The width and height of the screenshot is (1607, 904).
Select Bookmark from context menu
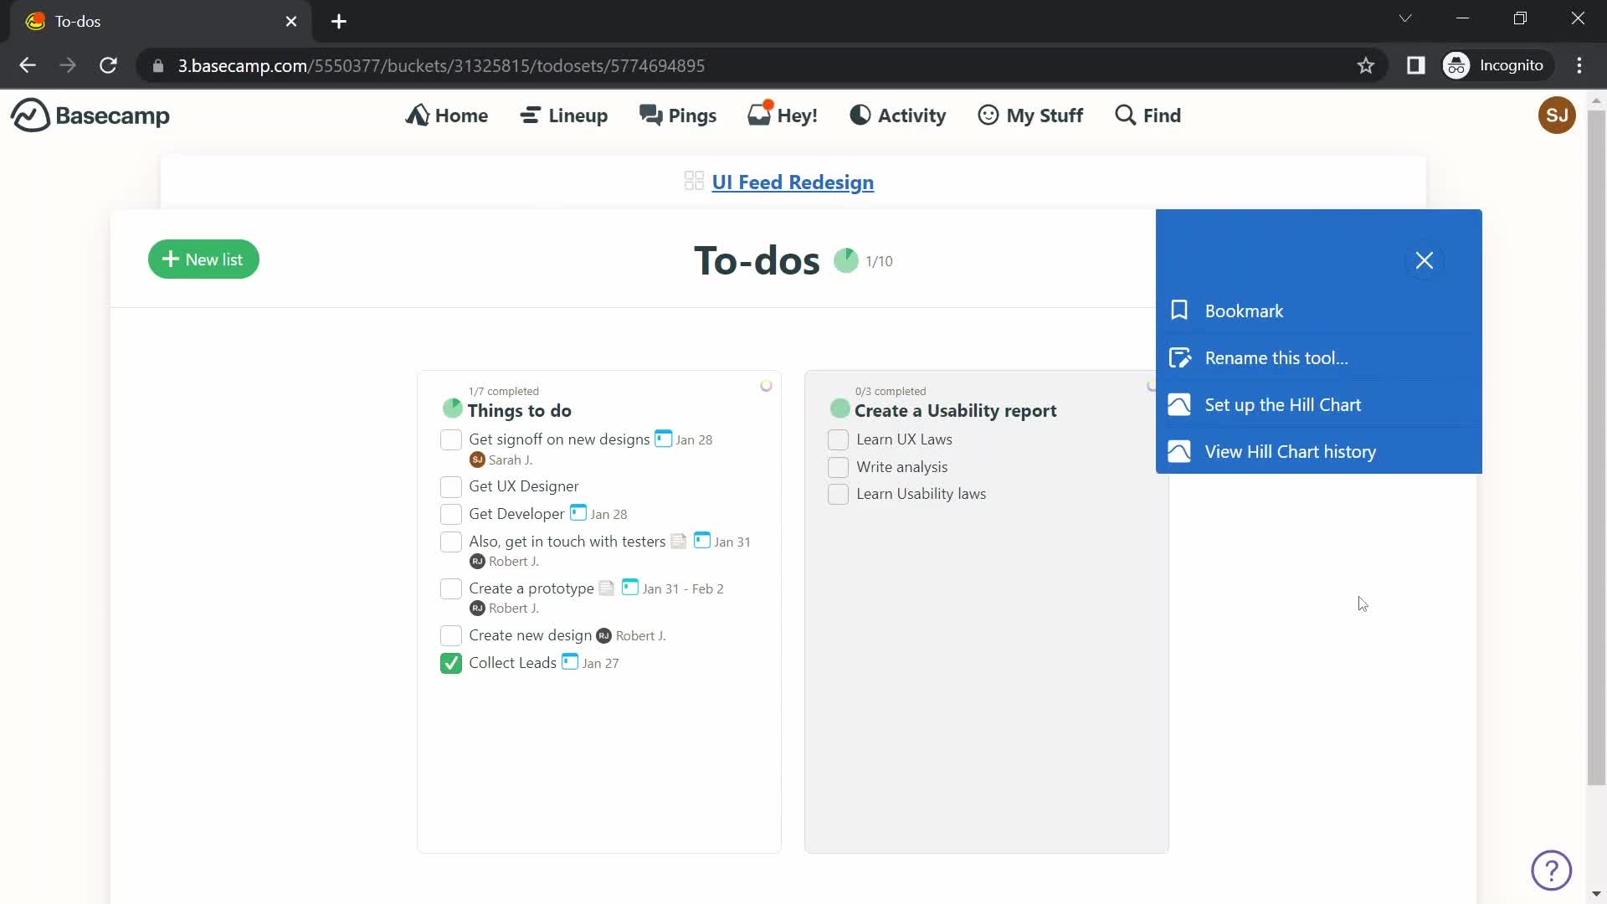pos(1245,311)
